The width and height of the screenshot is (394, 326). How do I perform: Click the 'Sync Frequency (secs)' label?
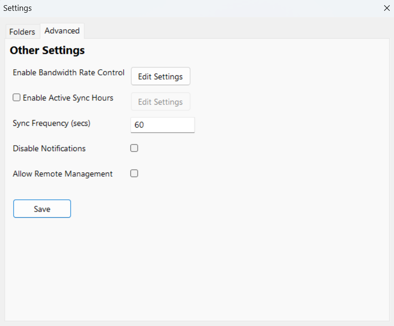[x=51, y=123]
